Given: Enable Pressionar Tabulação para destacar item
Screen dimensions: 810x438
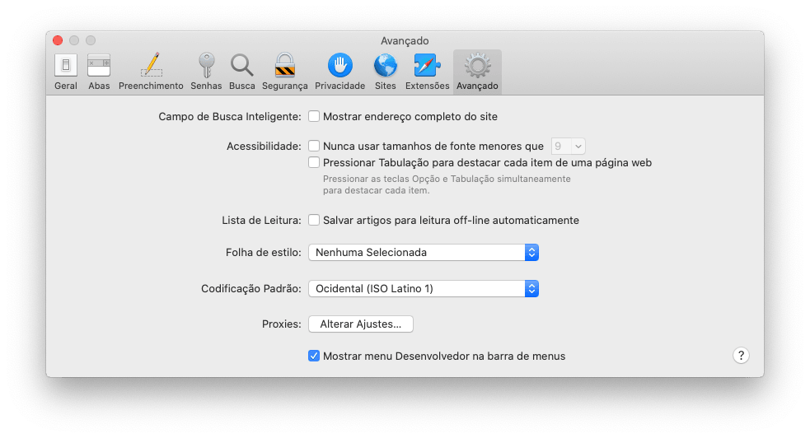Looking at the screenshot, I should coord(314,162).
